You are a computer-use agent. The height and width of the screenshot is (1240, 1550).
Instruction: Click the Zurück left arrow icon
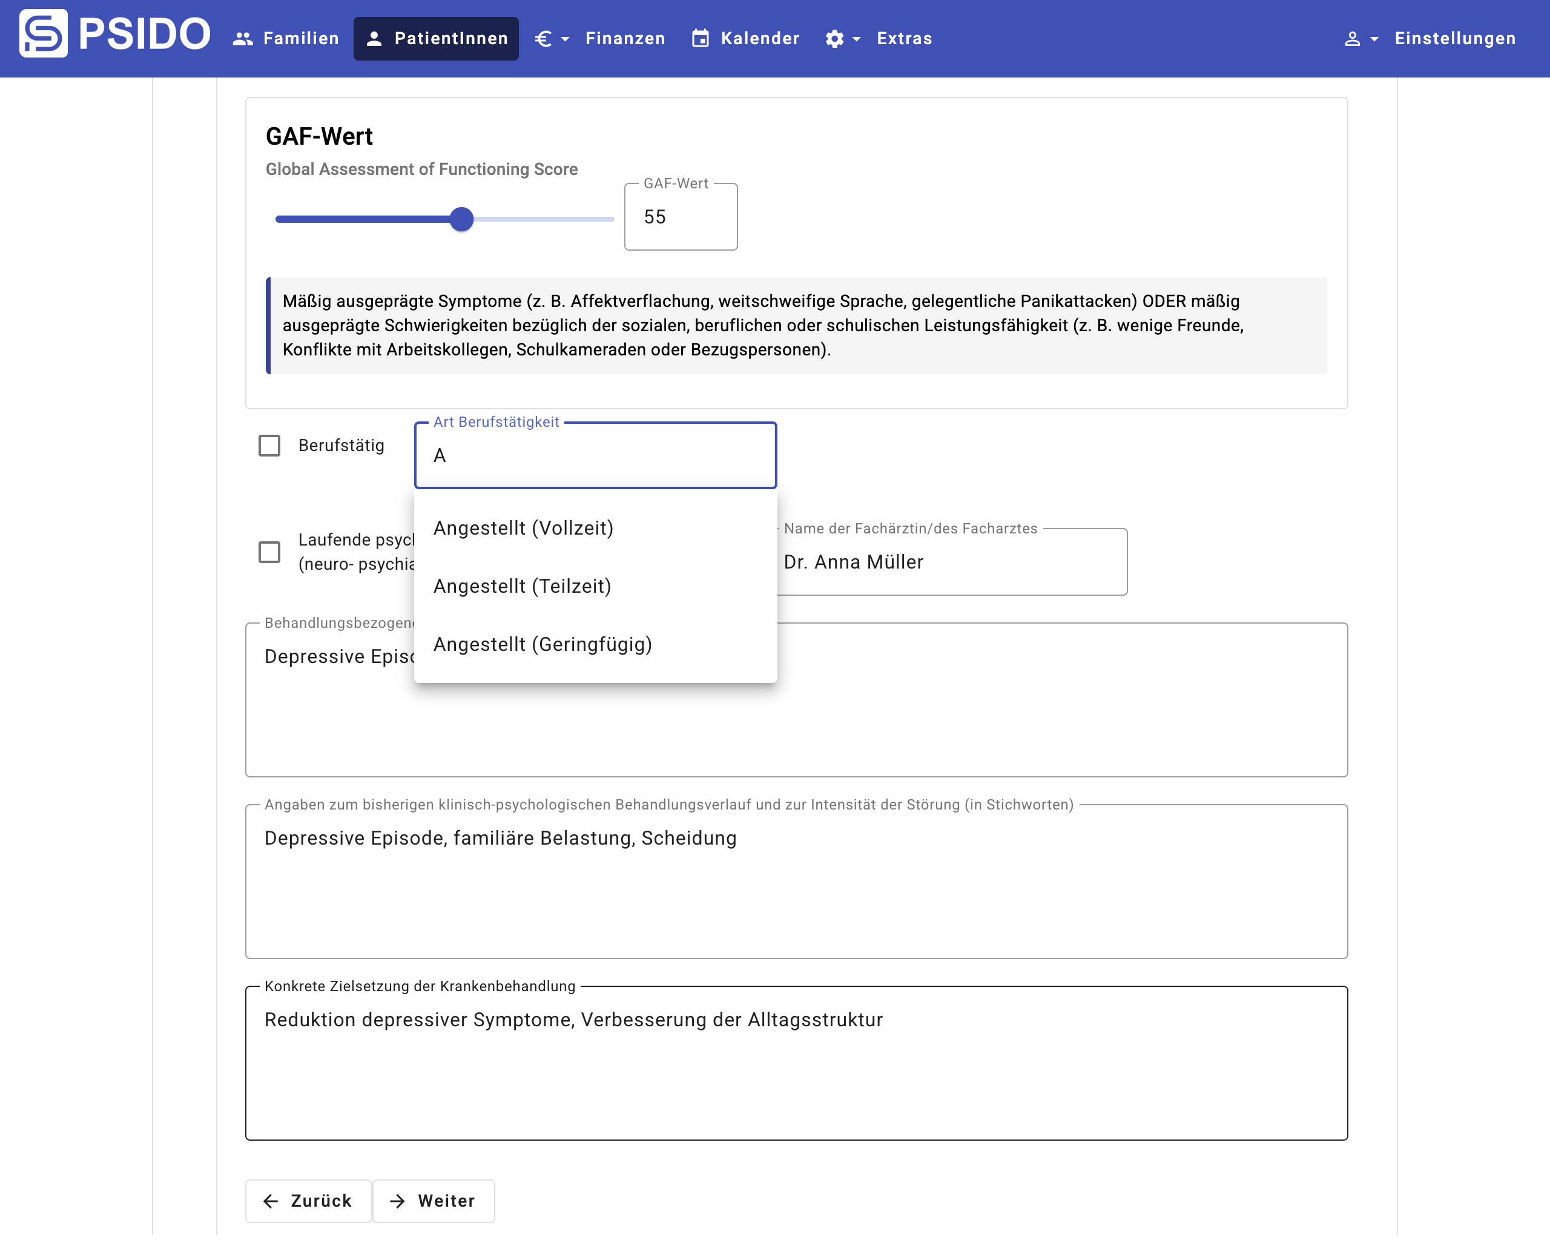(x=270, y=1201)
